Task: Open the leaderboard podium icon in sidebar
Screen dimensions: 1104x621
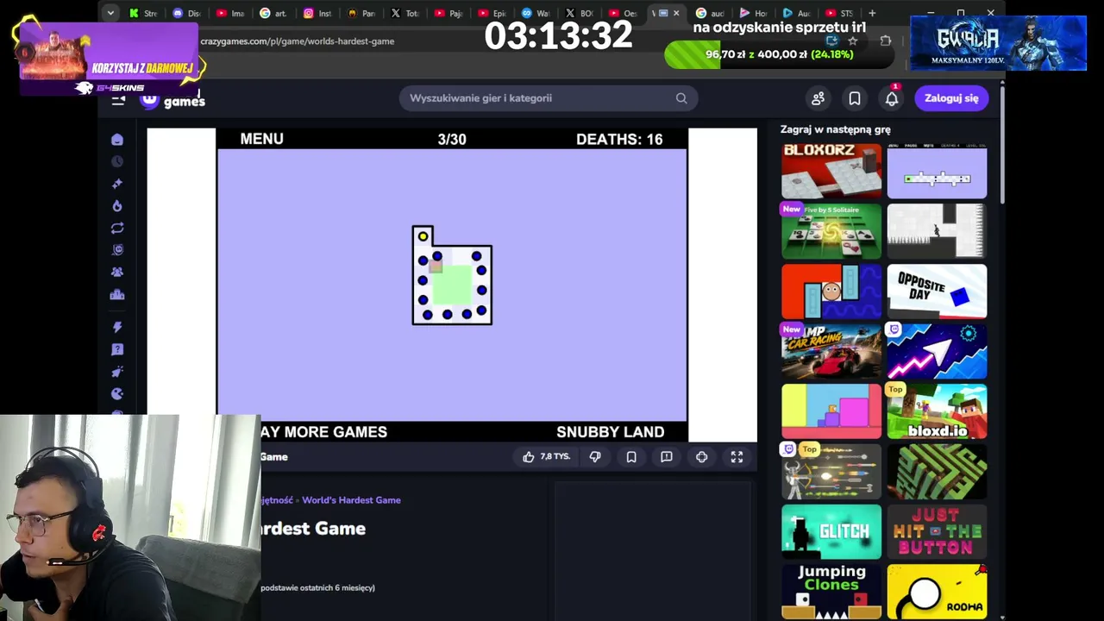Action: [x=117, y=295]
